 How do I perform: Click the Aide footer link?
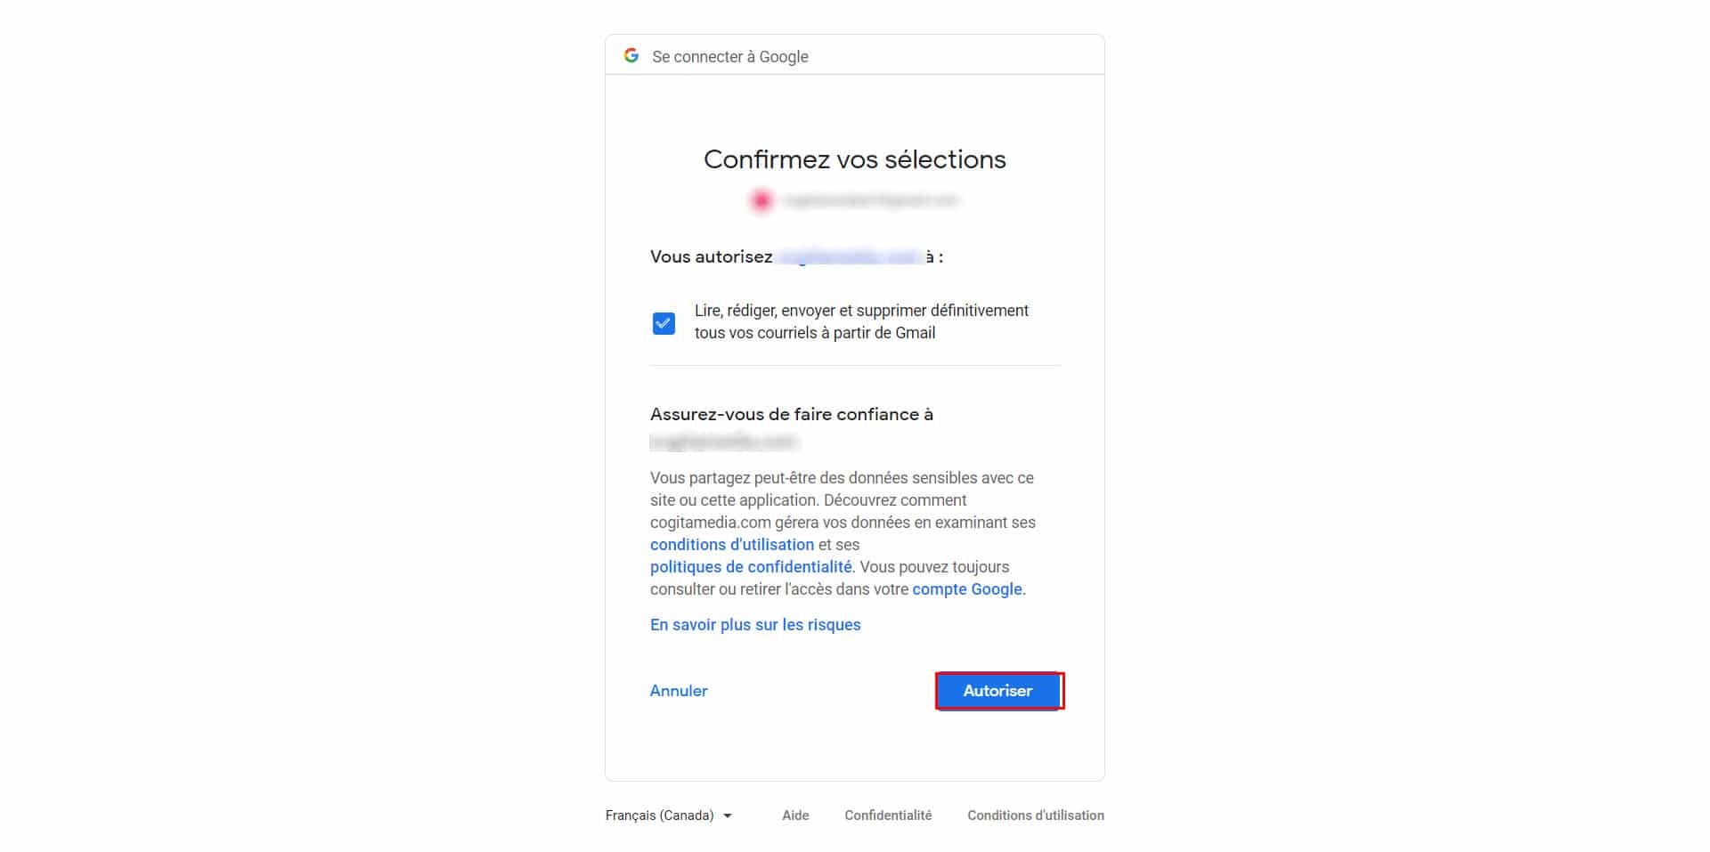pos(795,815)
